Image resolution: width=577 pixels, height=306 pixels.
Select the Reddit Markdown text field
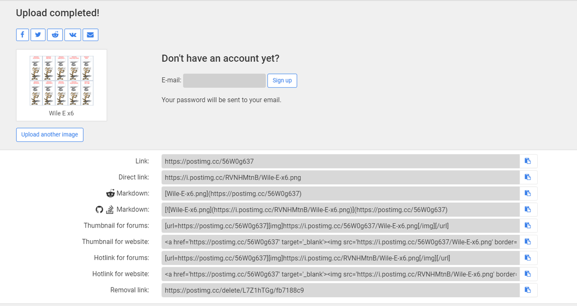click(x=340, y=193)
